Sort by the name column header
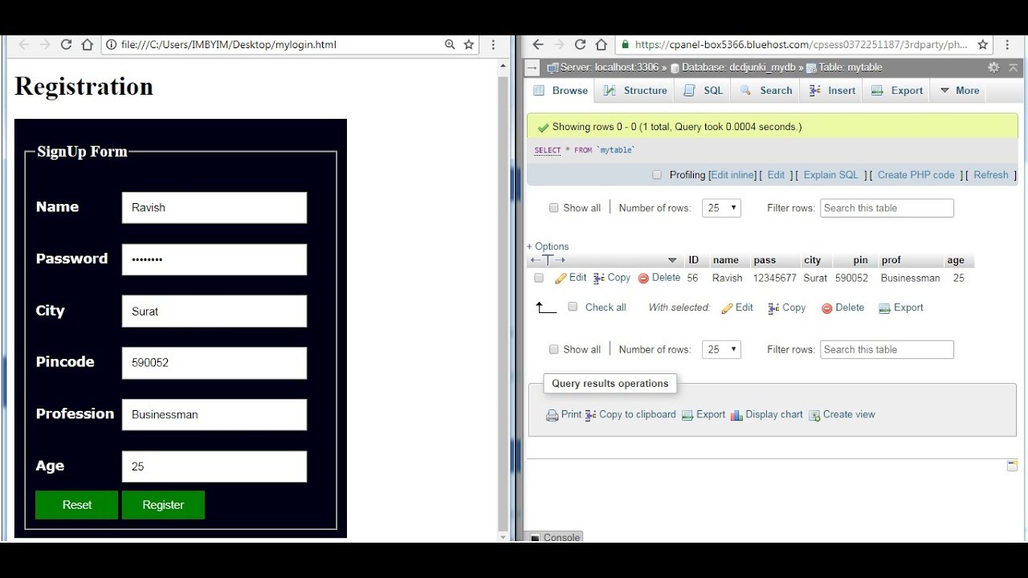Screen dimensions: 1028x578 [x=725, y=260]
